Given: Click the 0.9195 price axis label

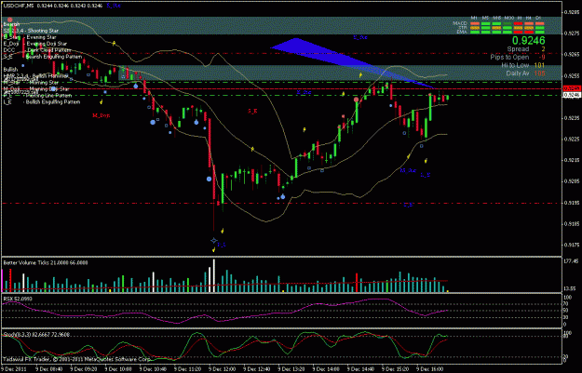Looking at the screenshot, I should point(572,203).
